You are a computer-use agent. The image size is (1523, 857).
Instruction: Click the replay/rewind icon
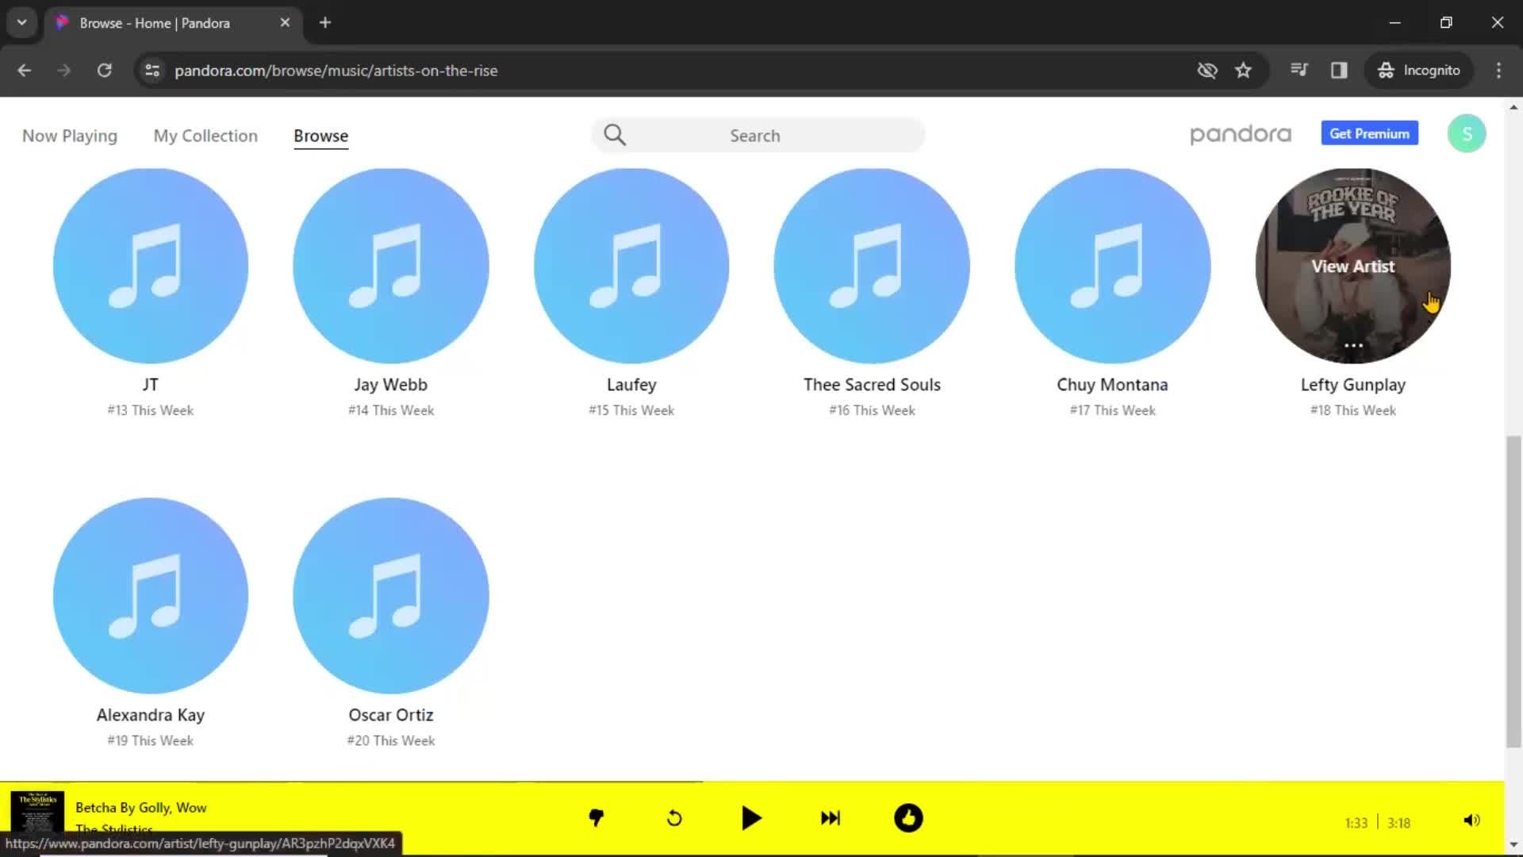[x=673, y=818]
